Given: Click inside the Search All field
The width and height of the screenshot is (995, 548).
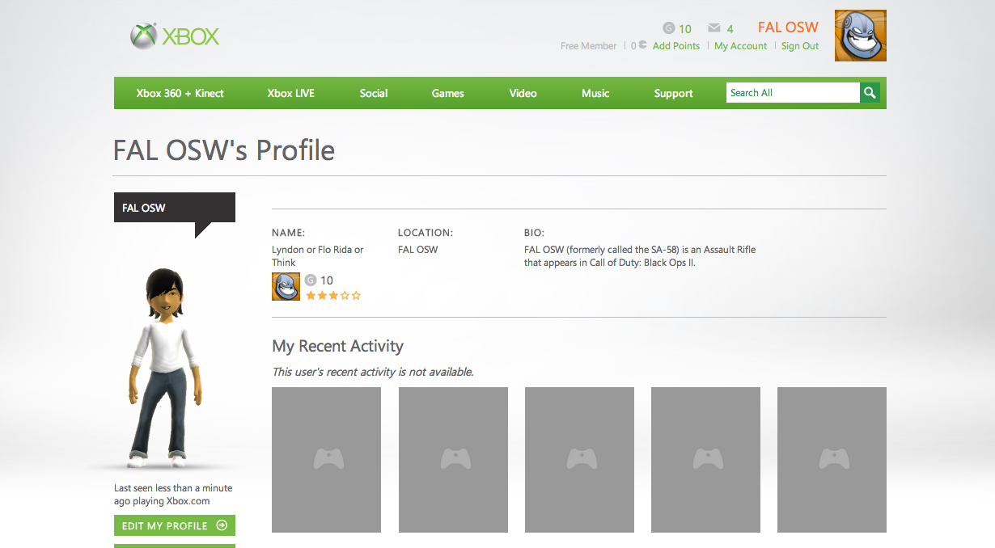Looking at the screenshot, I should point(793,93).
